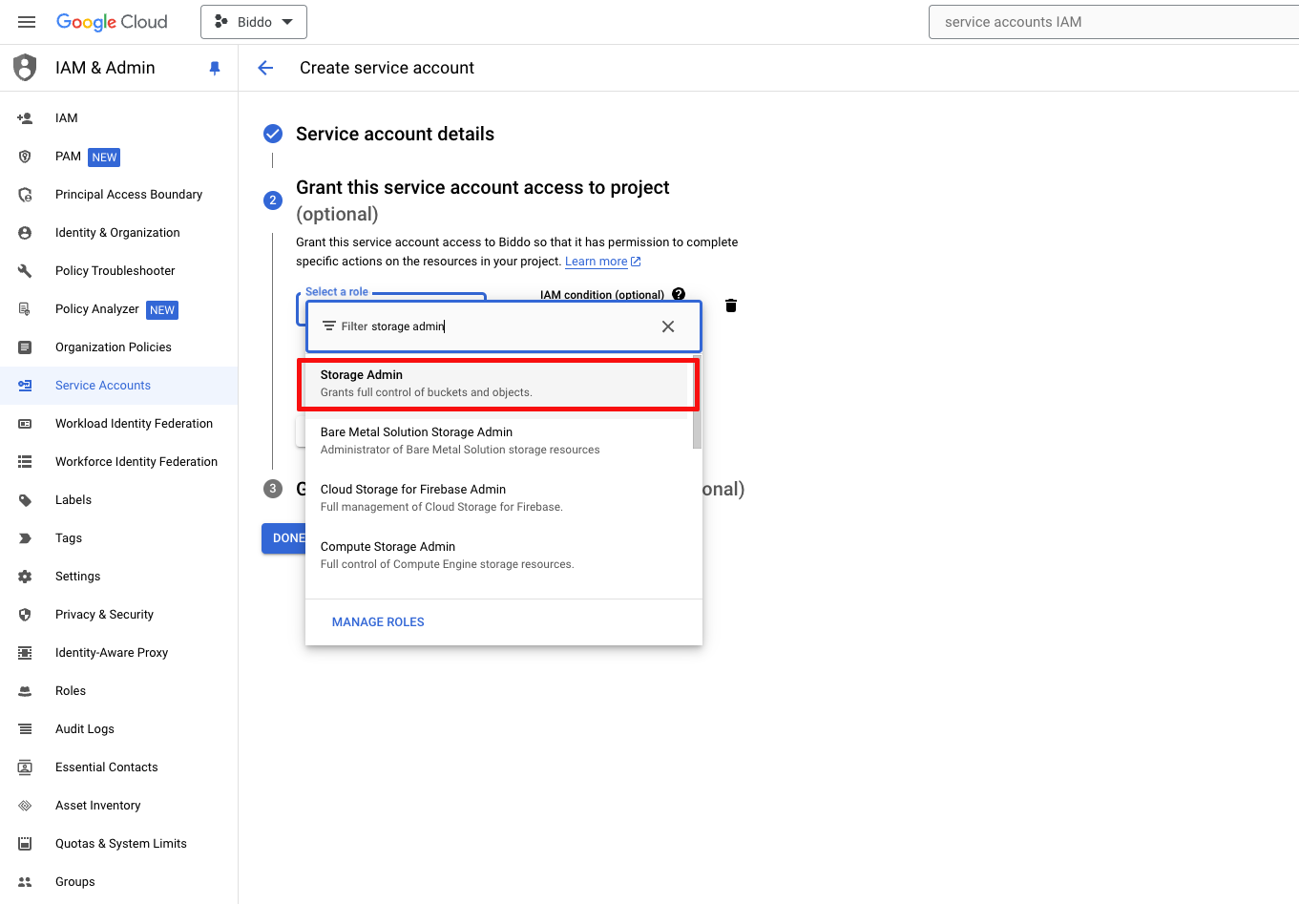The width and height of the screenshot is (1299, 904).
Task: Click the step 3 number circle
Action: (273, 489)
